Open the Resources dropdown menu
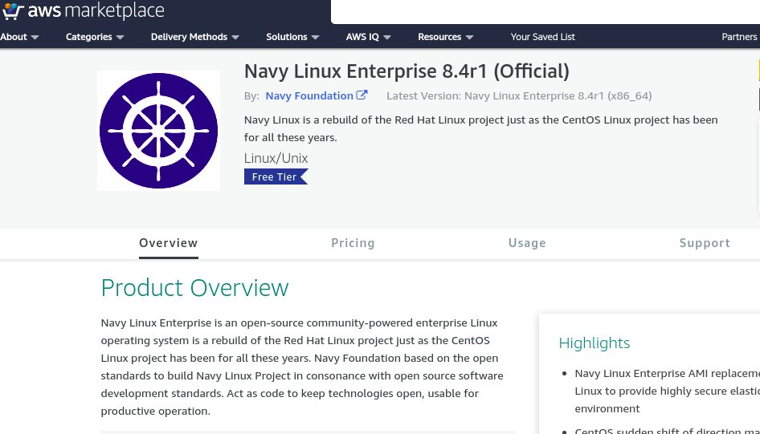Viewport: 760px width, 434px height. click(445, 37)
